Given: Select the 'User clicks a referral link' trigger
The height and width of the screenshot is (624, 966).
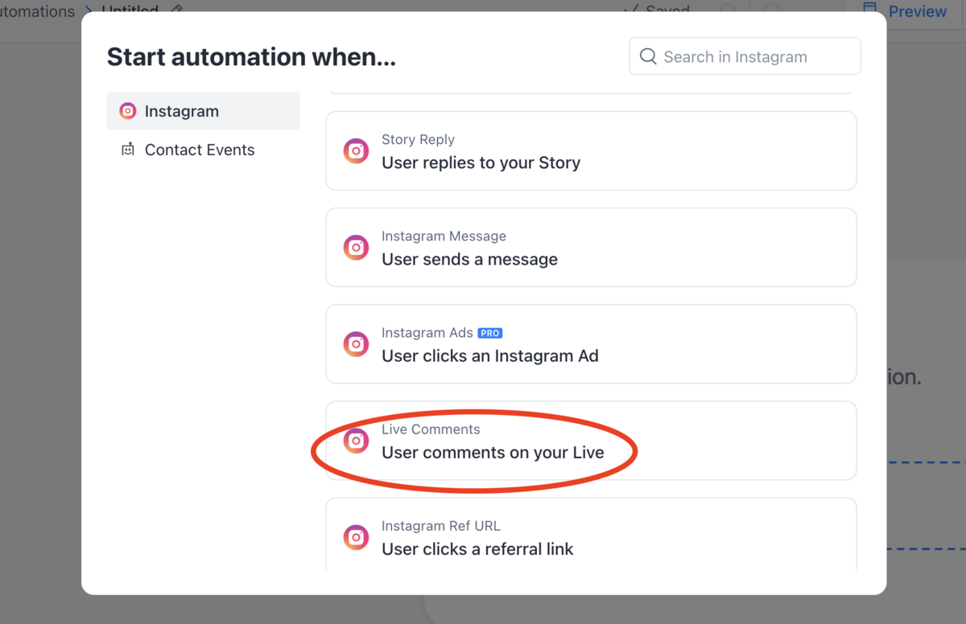Looking at the screenshot, I should 591,533.
